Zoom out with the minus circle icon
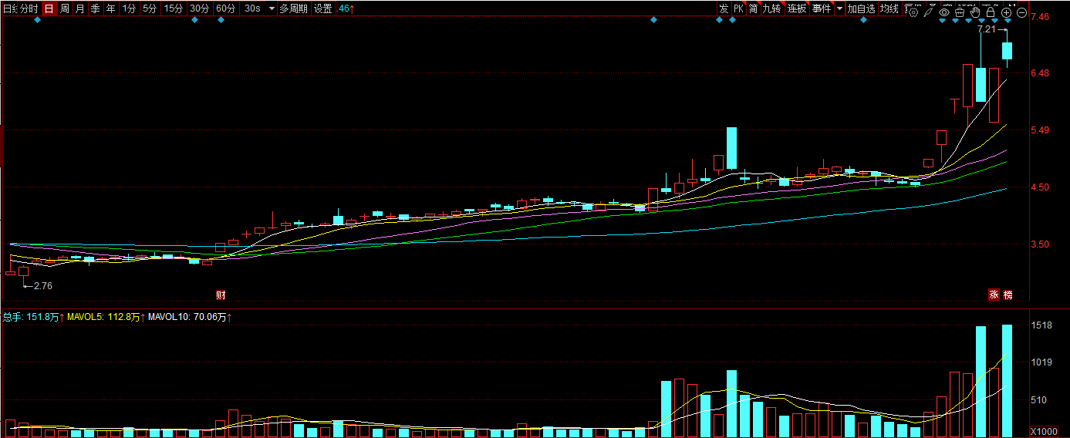 pyautogui.click(x=1021, y=12)
